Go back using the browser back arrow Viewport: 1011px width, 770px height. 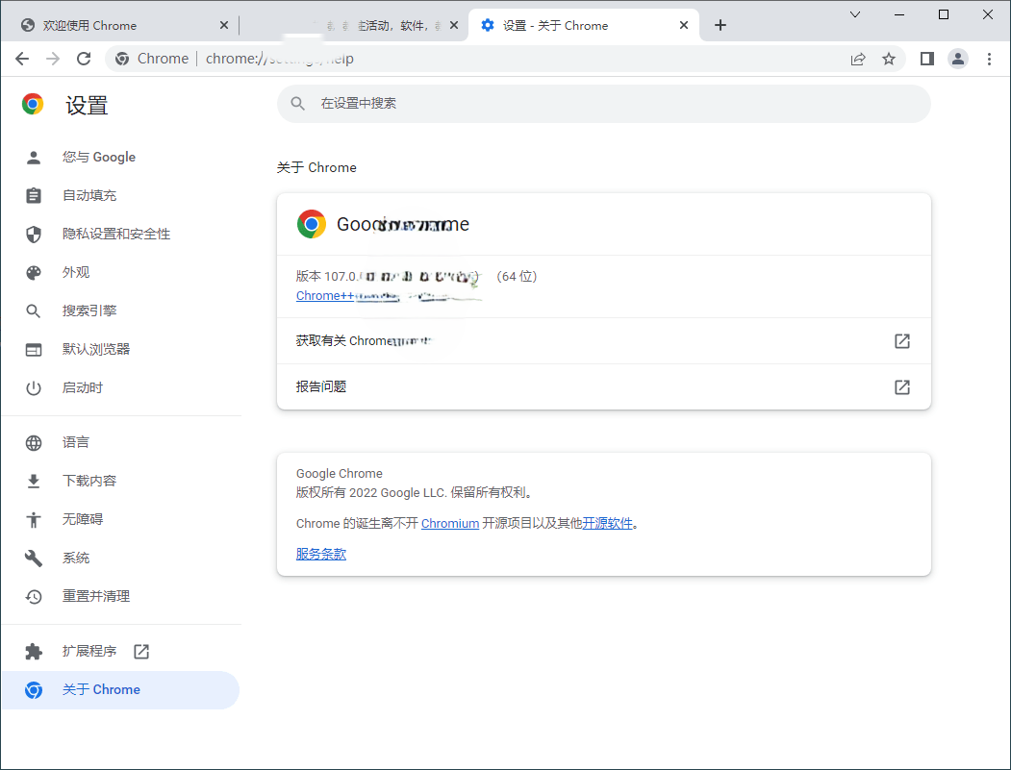coord(22,59)
